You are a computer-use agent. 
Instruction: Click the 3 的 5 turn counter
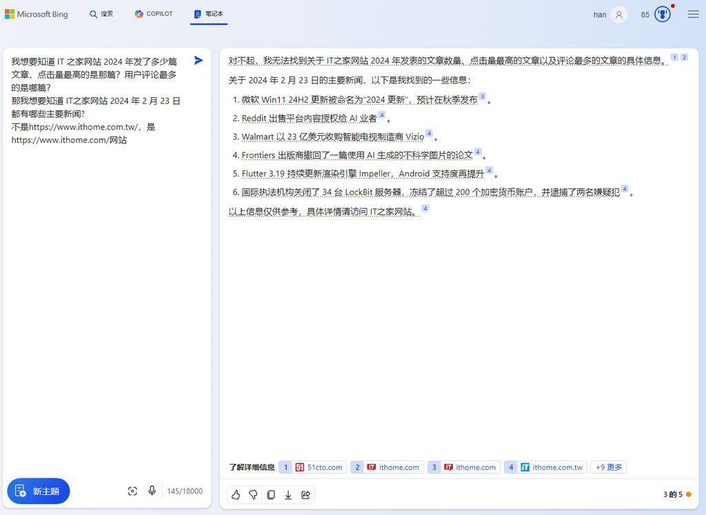click(x=673, y=494)
